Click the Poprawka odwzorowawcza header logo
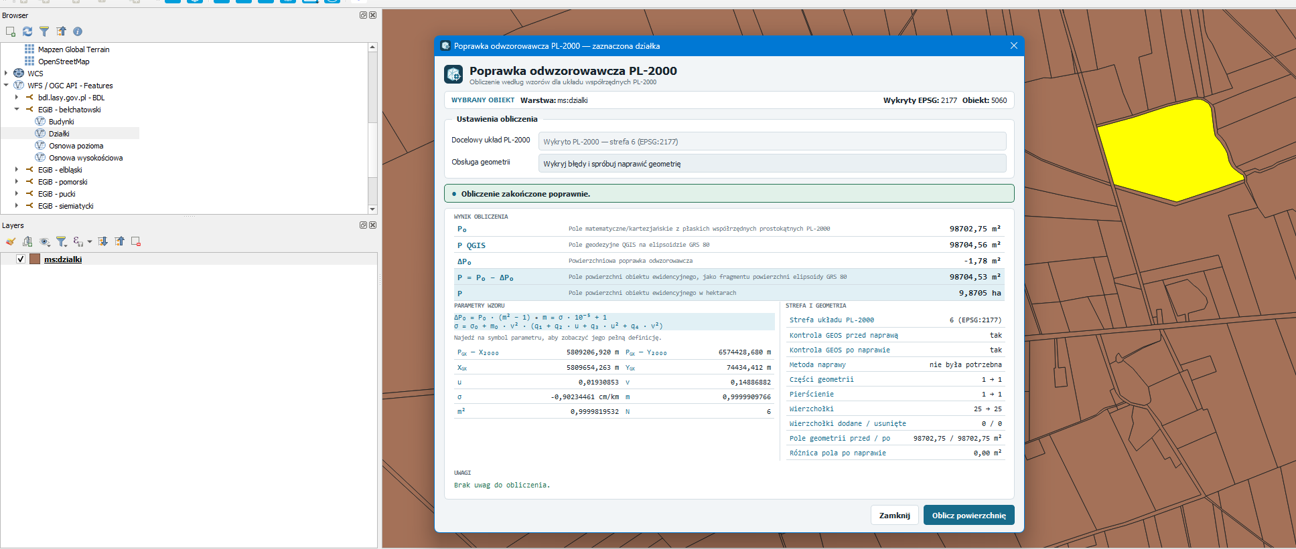Viewport: 1296px width, 549px height. click(453, 74)
